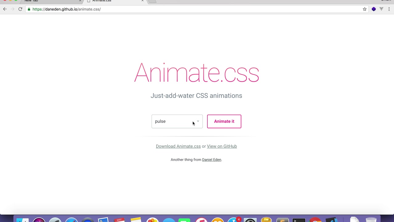394x222 pixels.
Task: Open Chrome's three-dot menu
Action: (x=389, y=9)
